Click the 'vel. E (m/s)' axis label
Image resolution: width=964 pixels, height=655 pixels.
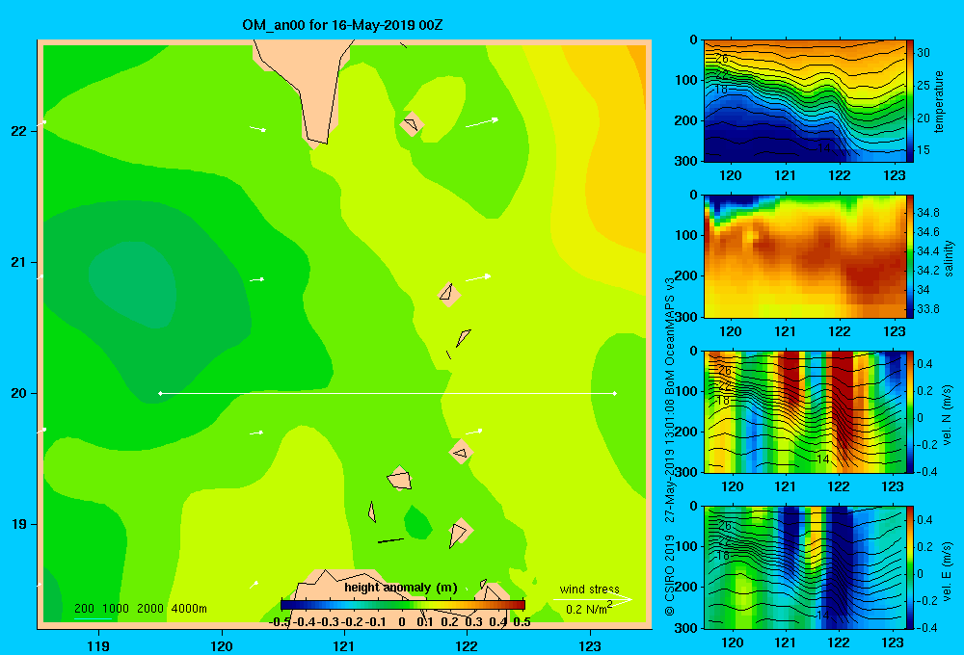(948, 570)
